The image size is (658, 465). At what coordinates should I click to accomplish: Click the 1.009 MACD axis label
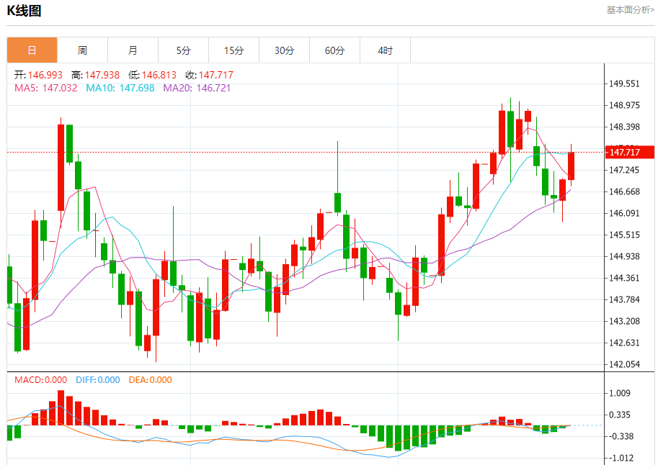(x=620, y=393)
